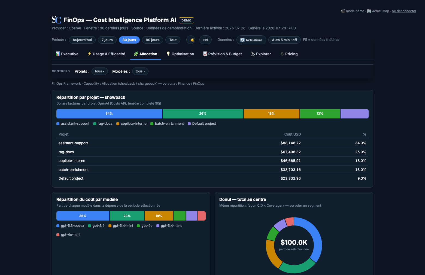This screenshot has width=425, height=275.
Task: Select the Aujourd'hui period
Action: pos(82,40)
